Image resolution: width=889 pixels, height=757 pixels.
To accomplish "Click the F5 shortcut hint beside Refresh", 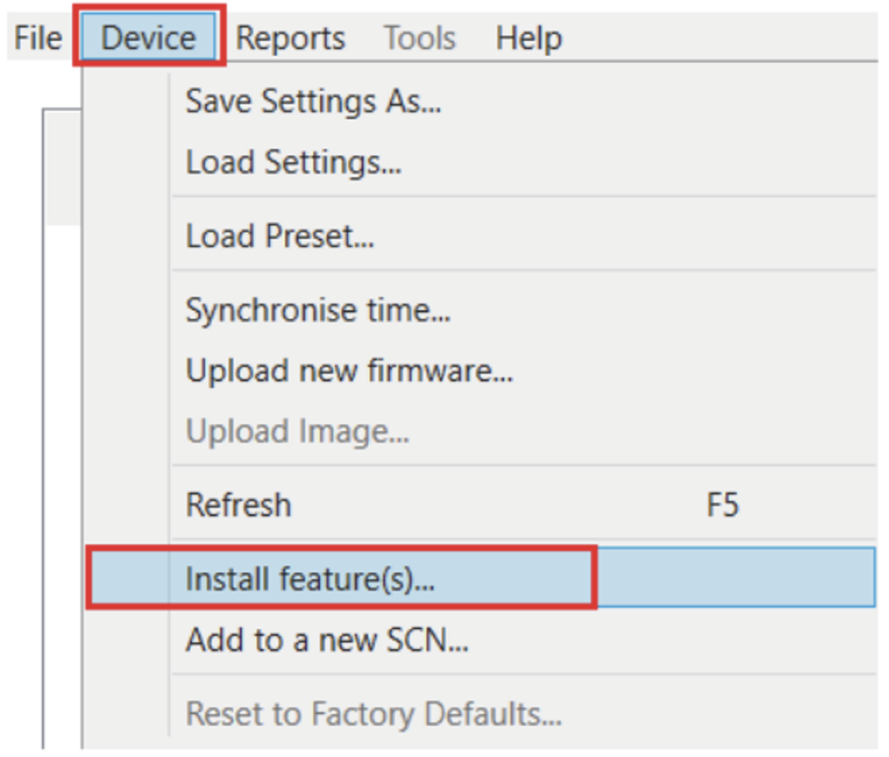I will tap(722, 505).
